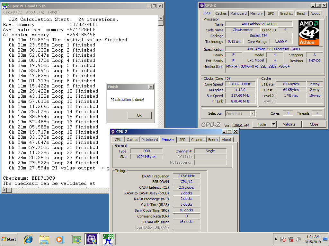Click the Memory Size 1024 MBytes field

(x=147, y=157)
